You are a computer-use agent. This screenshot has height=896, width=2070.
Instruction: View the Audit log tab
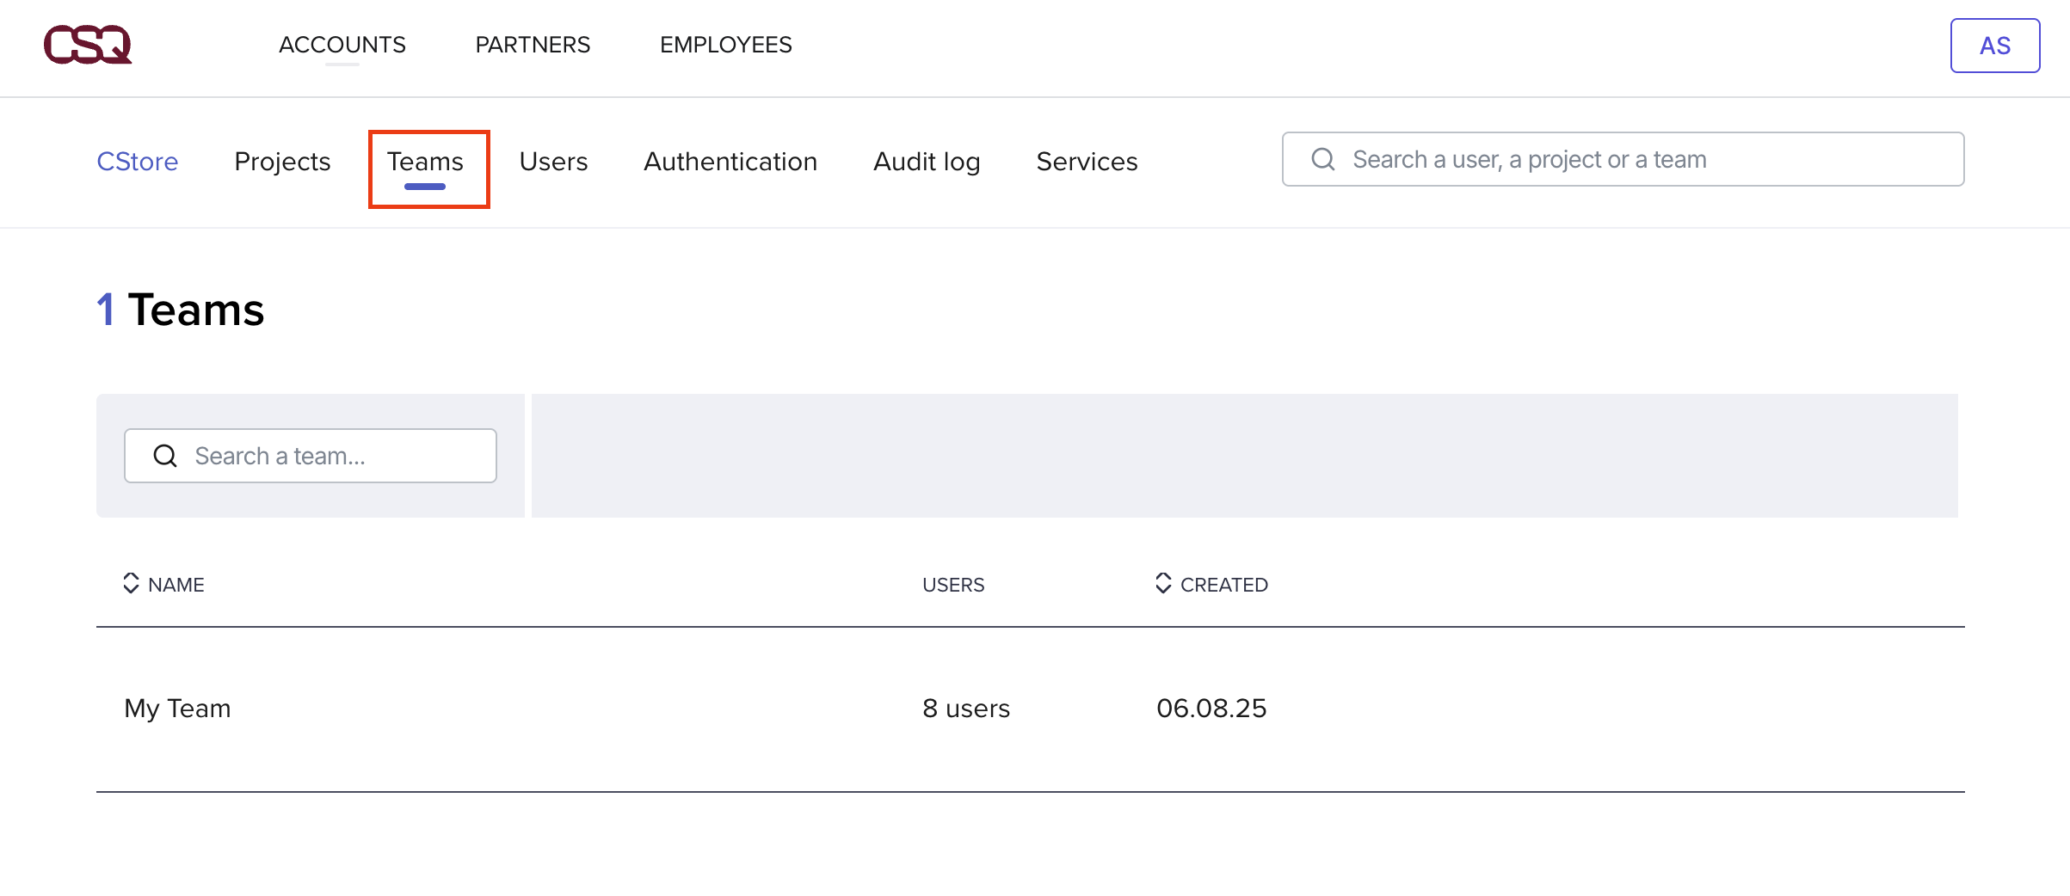927,162
